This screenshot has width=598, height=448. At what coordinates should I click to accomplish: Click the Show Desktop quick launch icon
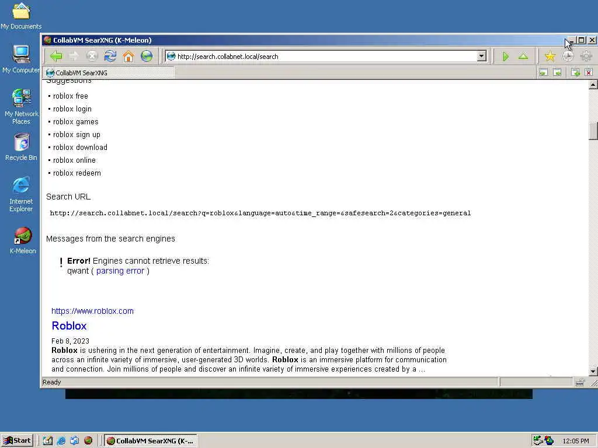[x=47, y=441]
